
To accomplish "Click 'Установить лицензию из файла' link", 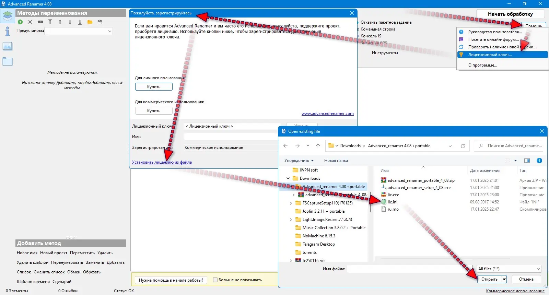I will click(162, 162).
